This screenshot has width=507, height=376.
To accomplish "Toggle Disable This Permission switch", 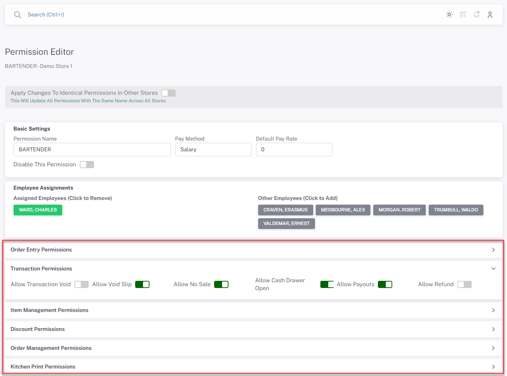I will tap(87, 165).
